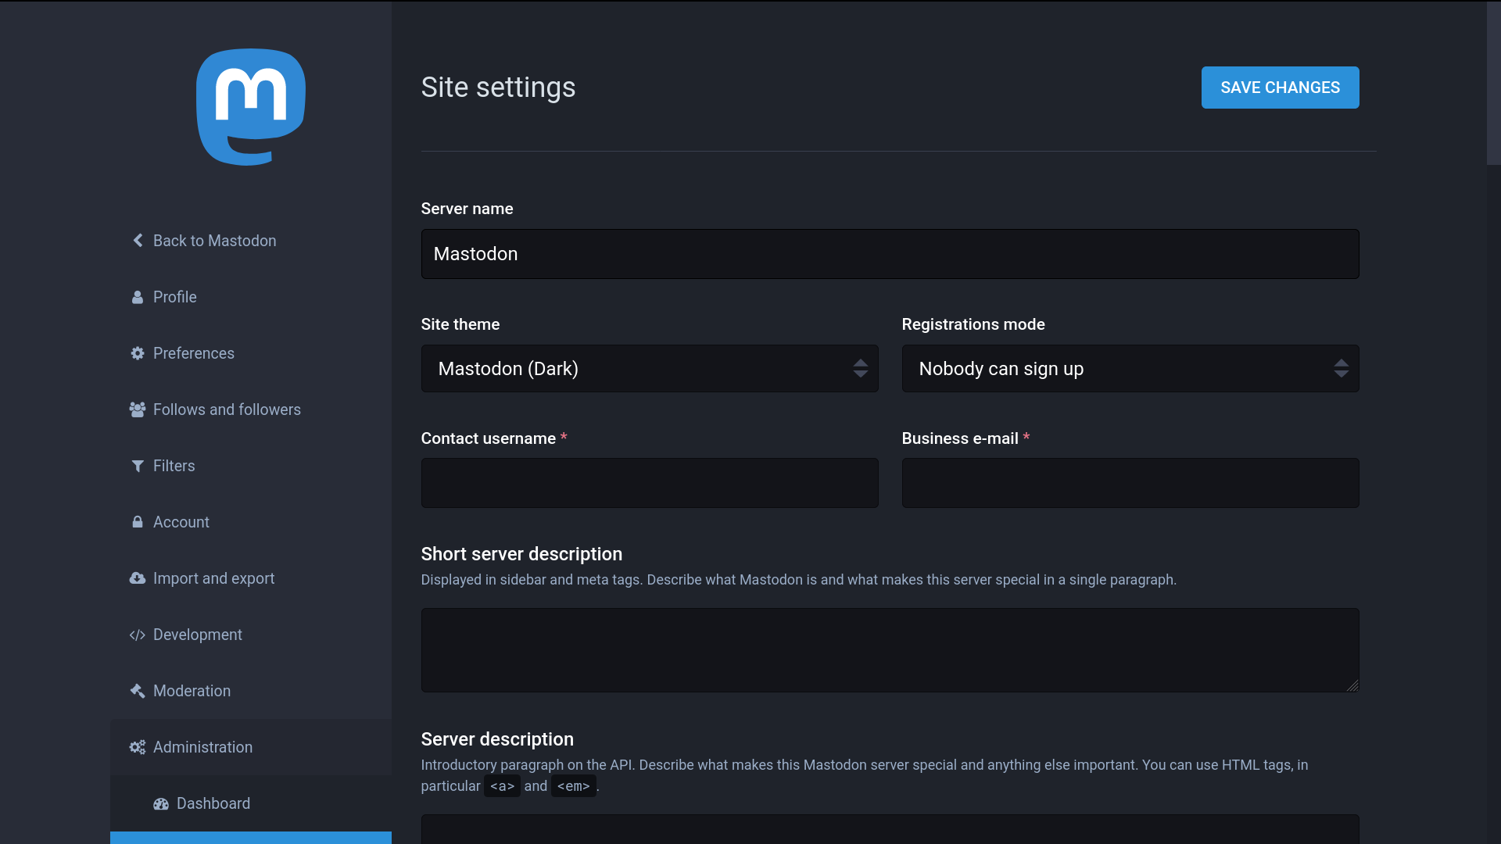Screen dimensions: 1501x844
Task: Click the Profile person icon
Action: (x=138, y=297)
